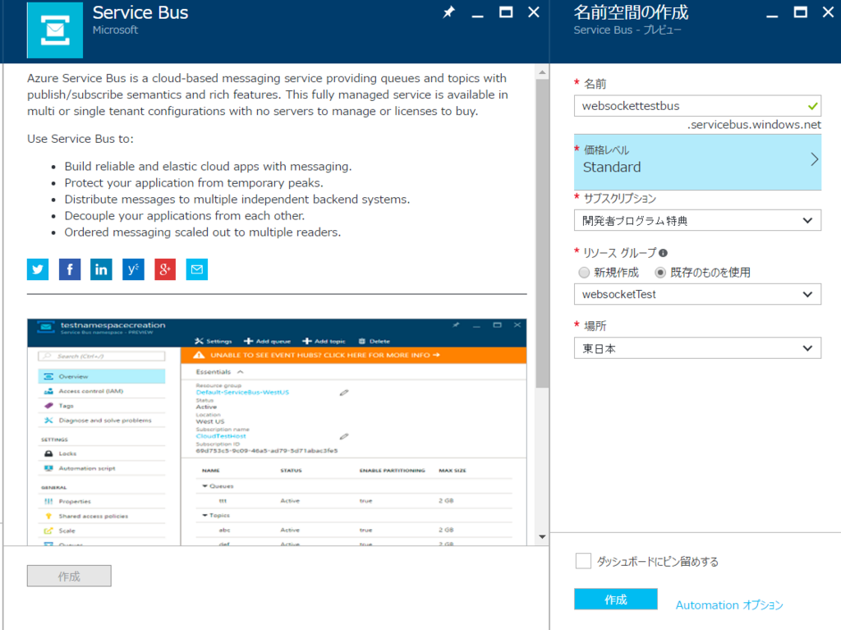Select 新規作成 radio button
841x630 pixels.
pos(584,273)
